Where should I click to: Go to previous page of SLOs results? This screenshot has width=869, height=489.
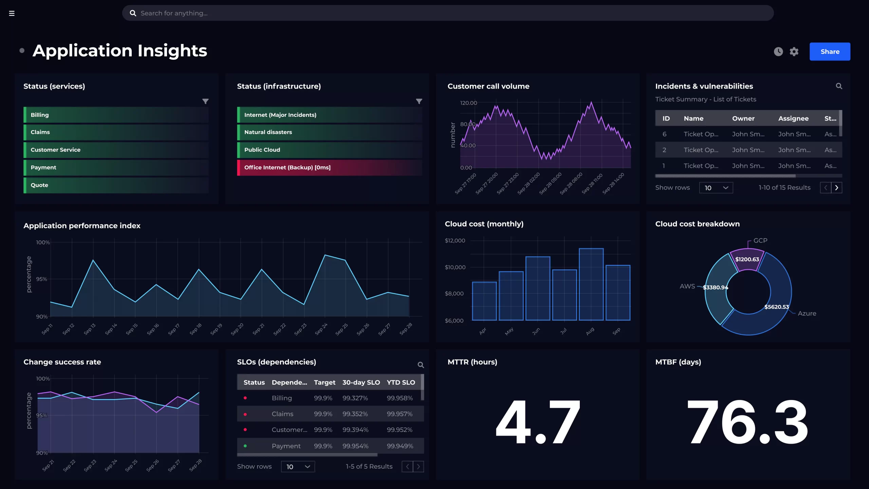407,467
